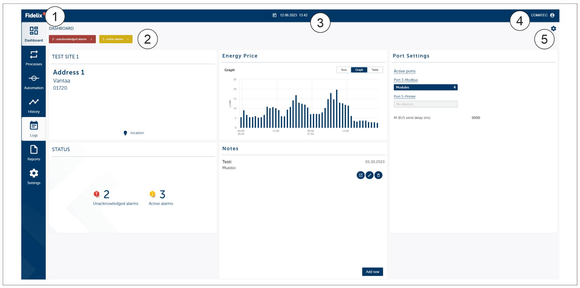This screenshot has height=288, width=580.
Task: Click the calendar icon beside date
Action: click(274, 15)
